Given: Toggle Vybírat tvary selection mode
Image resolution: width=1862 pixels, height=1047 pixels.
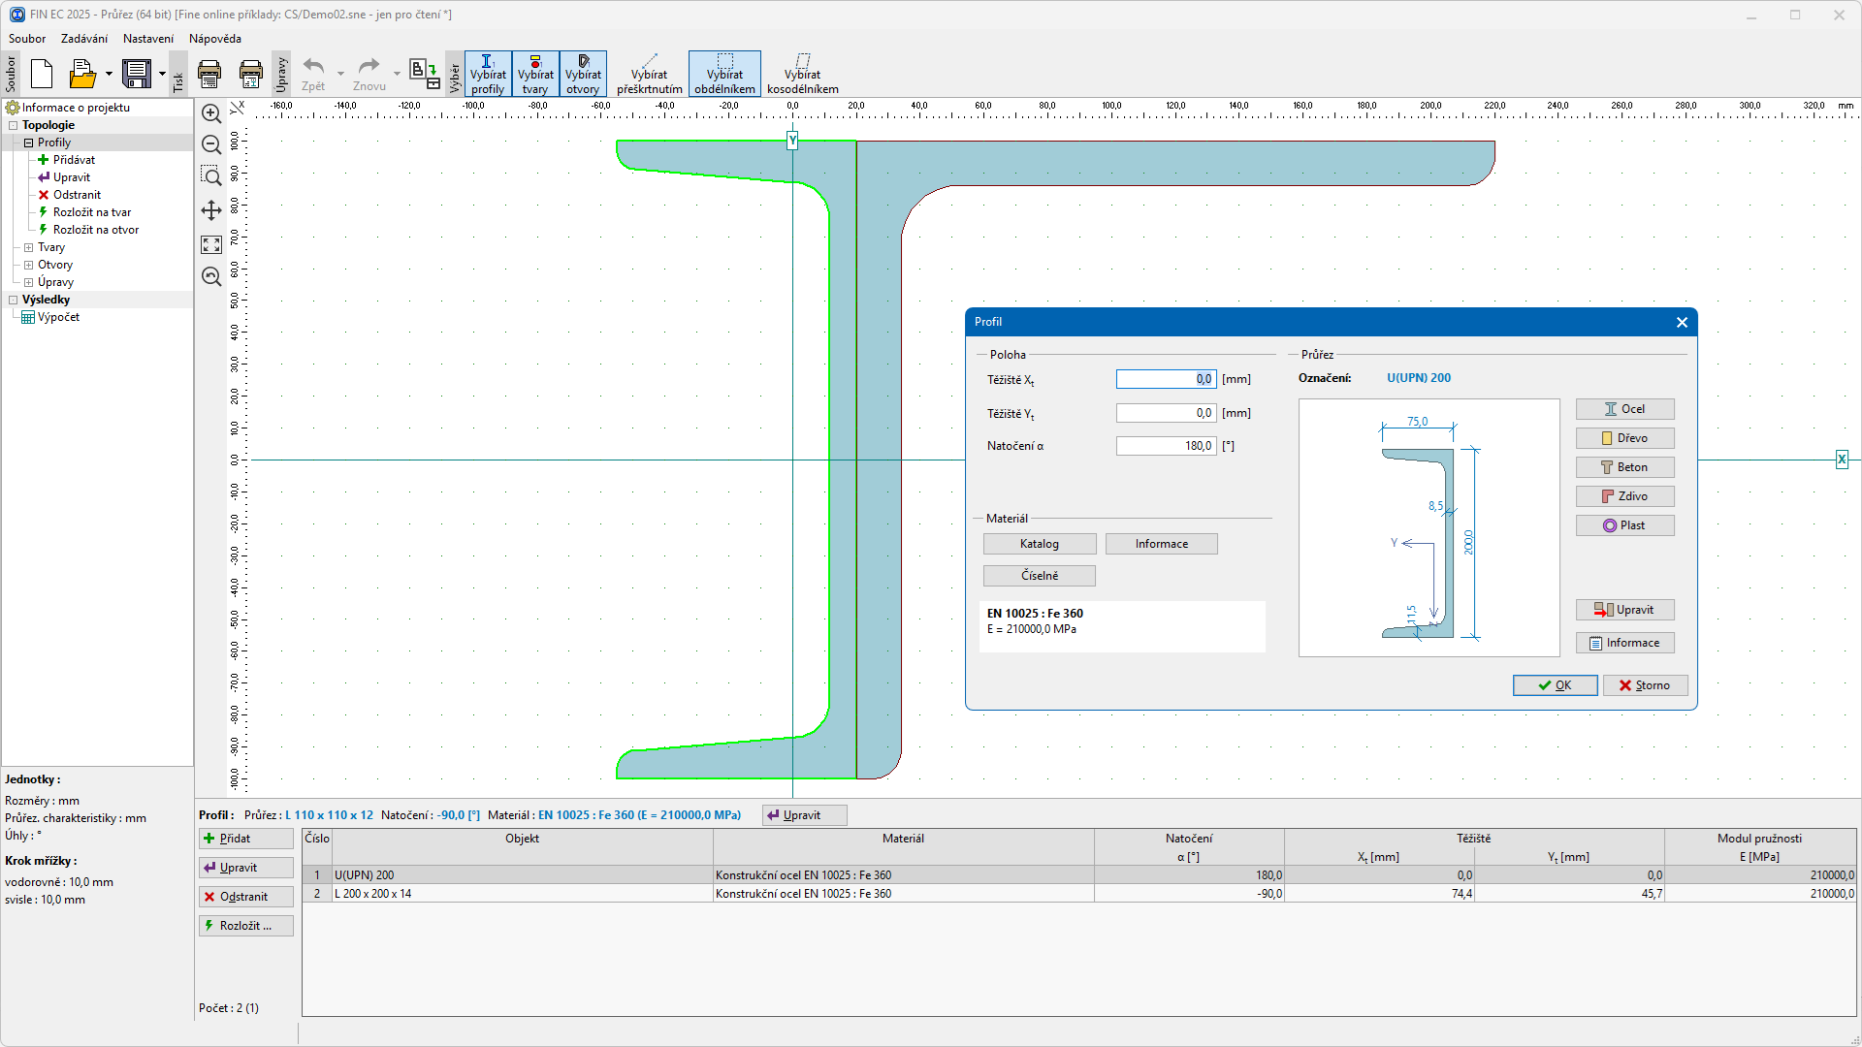Looking at the screenshot, I should [535, 74].
